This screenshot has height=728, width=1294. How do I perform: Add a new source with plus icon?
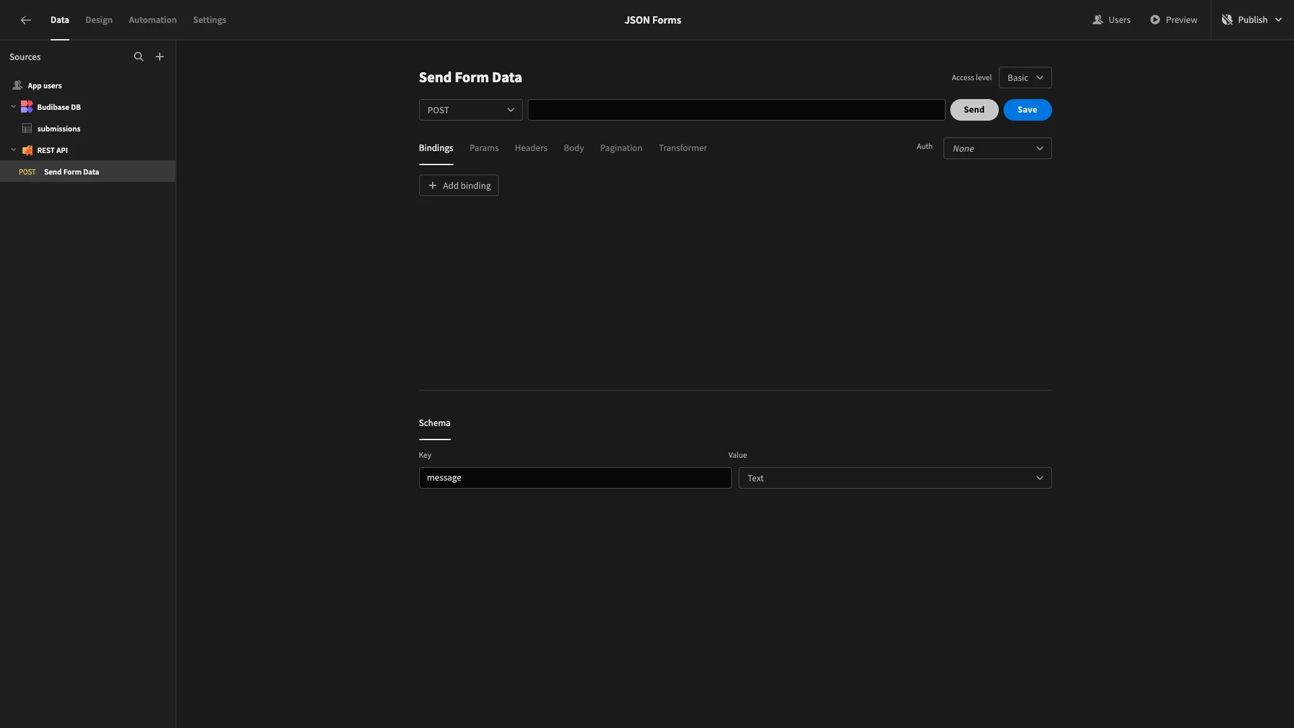[x=160, y=57]
